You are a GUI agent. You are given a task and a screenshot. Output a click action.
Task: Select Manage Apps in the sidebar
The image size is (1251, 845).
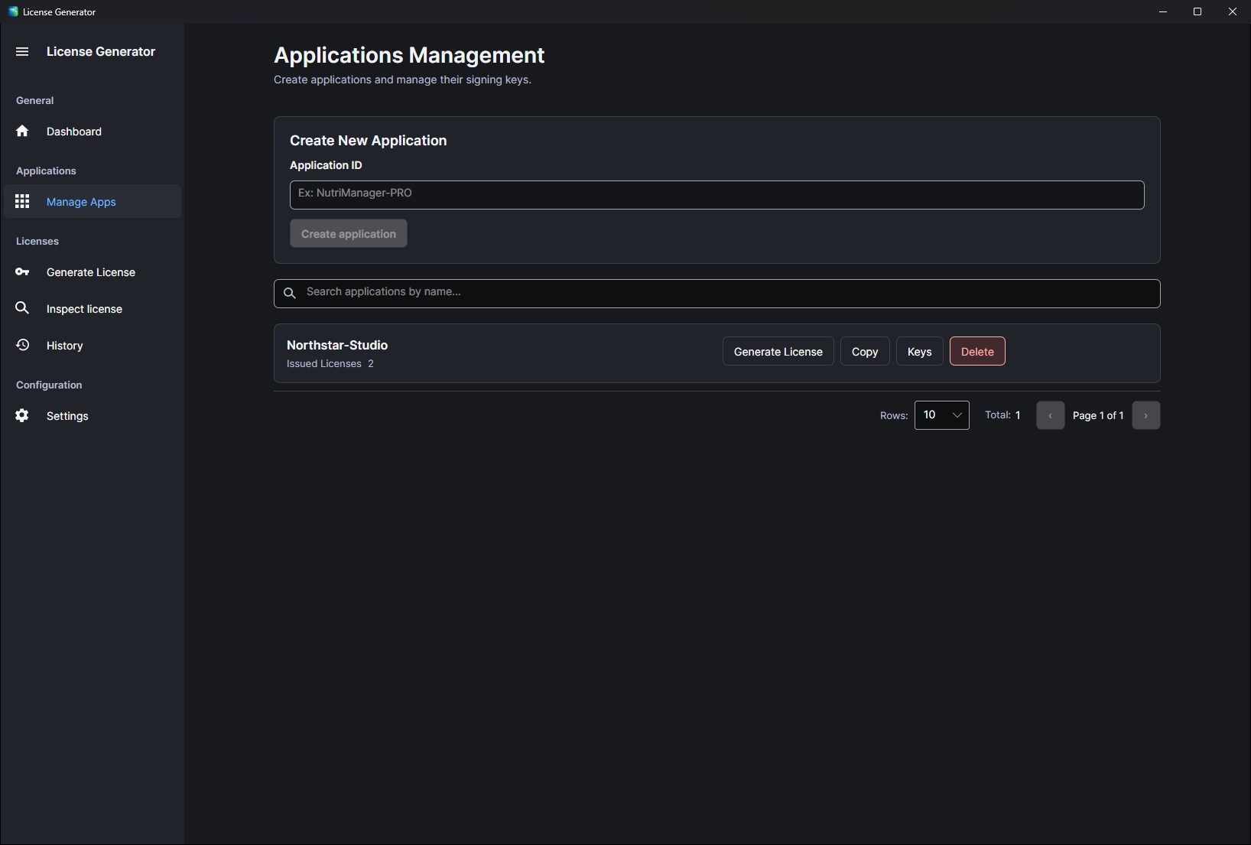93,202
